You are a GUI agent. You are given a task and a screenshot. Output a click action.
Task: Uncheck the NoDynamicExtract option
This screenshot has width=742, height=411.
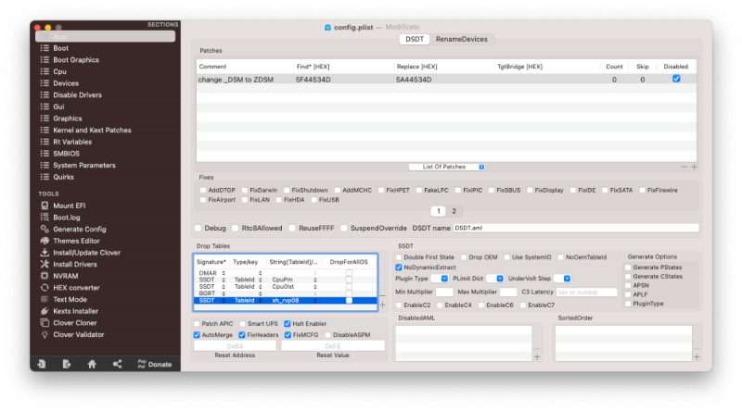pyautogui.click(x=399, y=268)
